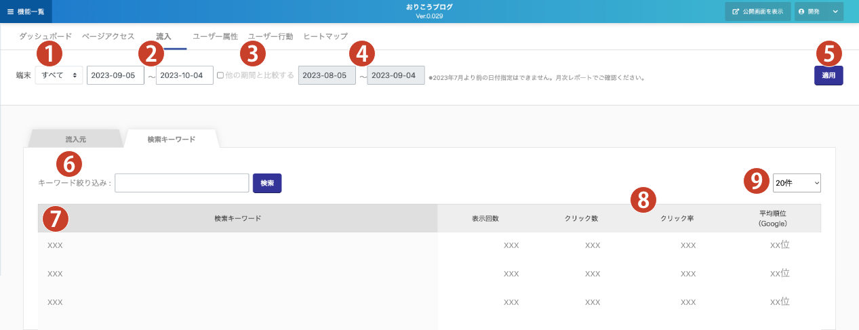Expand the 開発 user account dropdown
Viewport: 859px width, 330px height.
tap(819, 12)
